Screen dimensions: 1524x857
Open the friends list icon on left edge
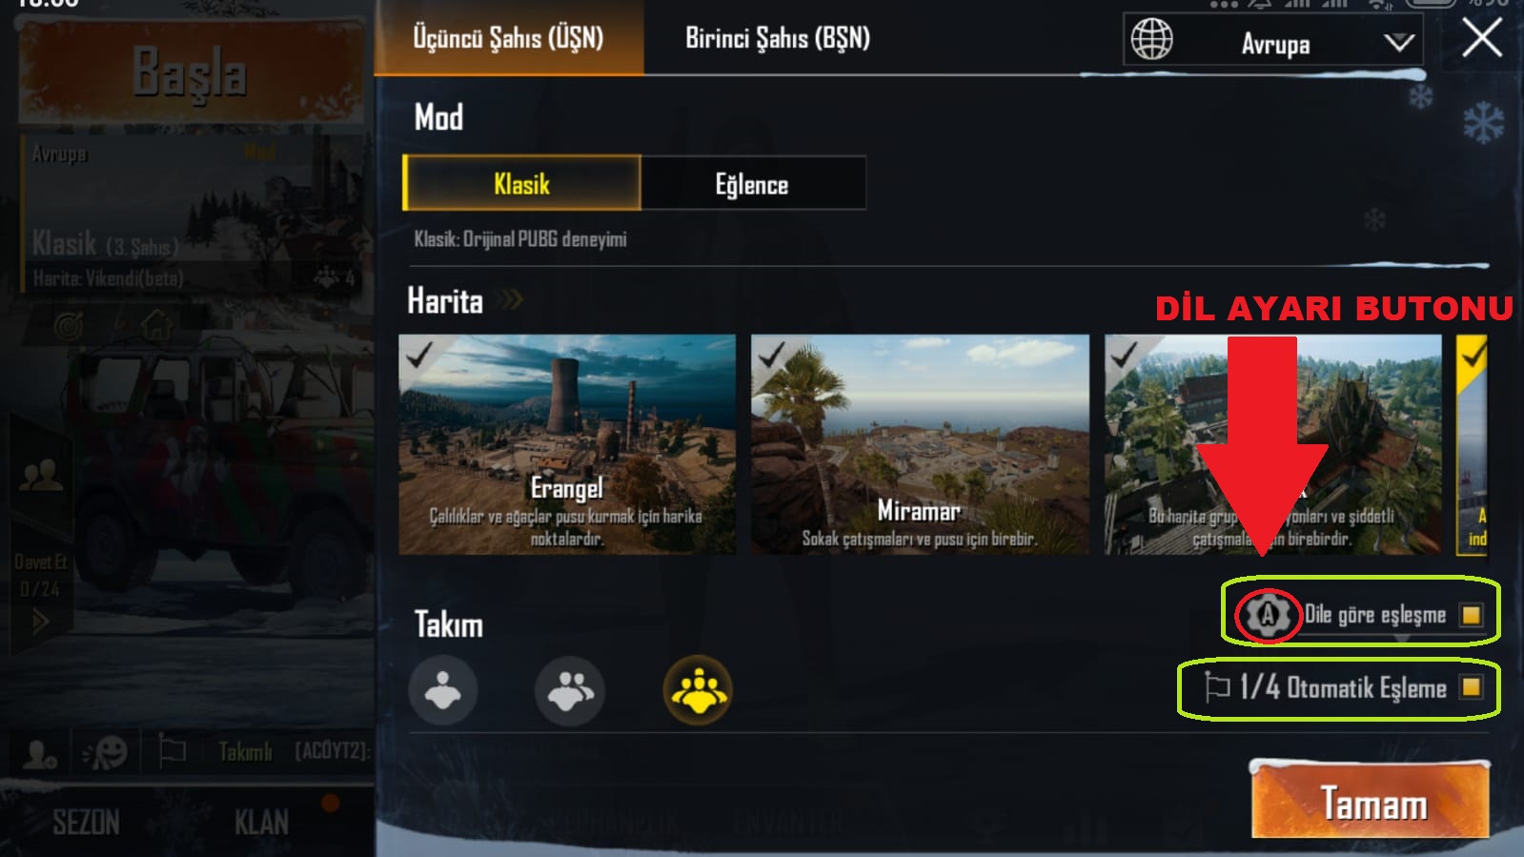pyautogui.click(x=40, y=473)
